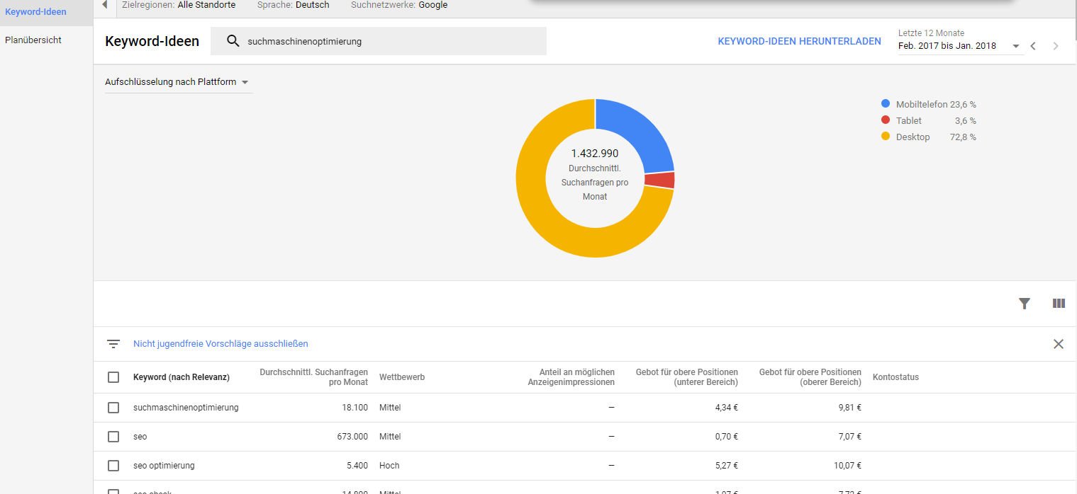Click the blue Mobiltelefon legend dot
Screen dimensions: 1077x494
tap(886, 104)
